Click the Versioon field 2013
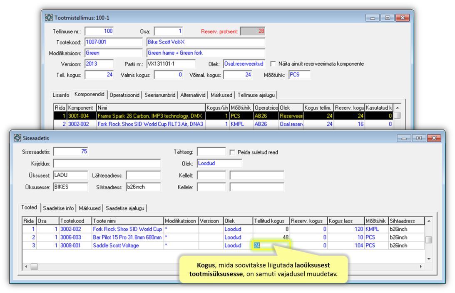Image resolution: width=455 pixels, height=293 pixels. click(99, 64)
